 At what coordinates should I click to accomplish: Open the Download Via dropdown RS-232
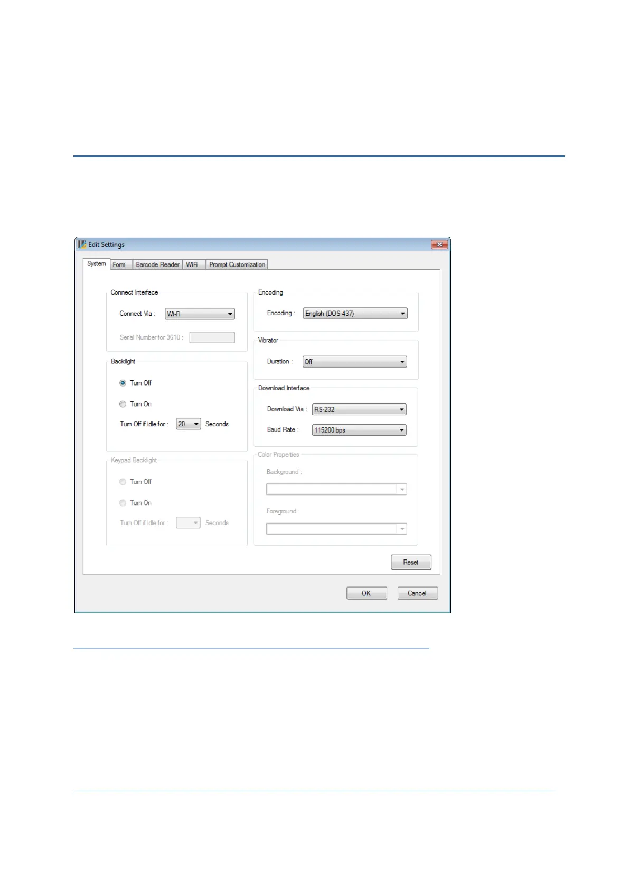(359, 409)
